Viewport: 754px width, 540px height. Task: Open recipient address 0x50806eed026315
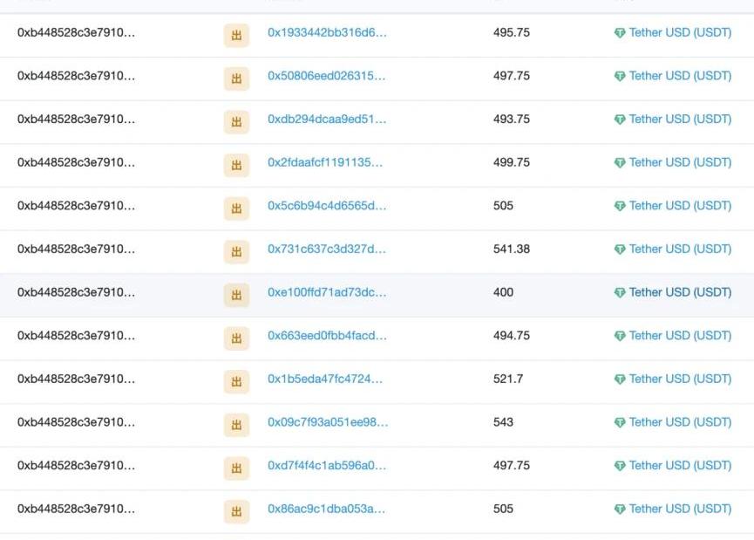pos(326,76)
